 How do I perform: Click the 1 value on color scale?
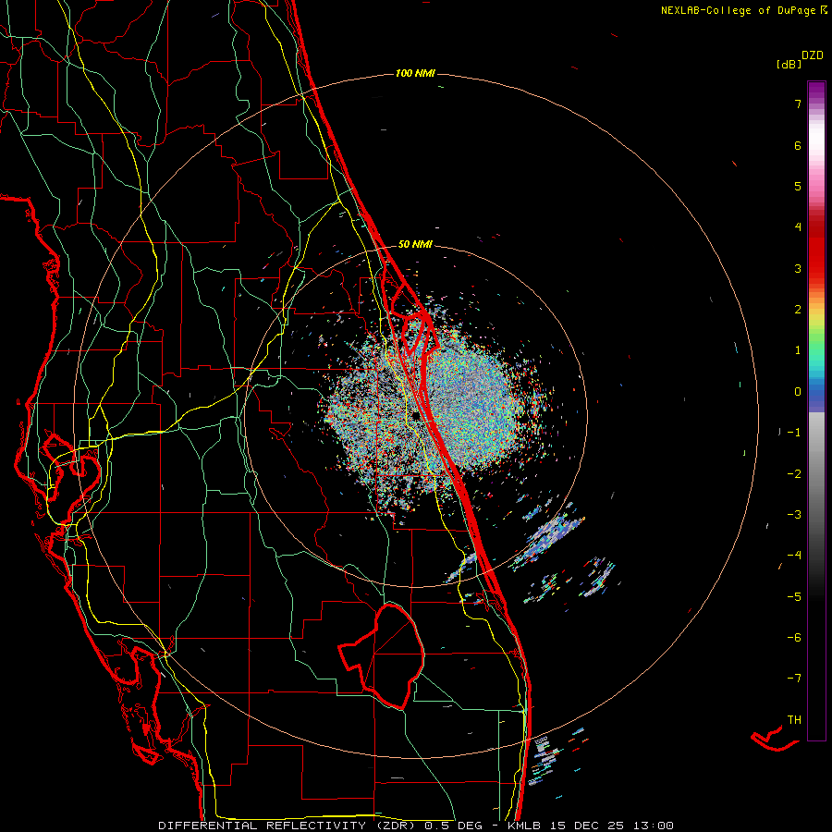[x=798, y=350]
